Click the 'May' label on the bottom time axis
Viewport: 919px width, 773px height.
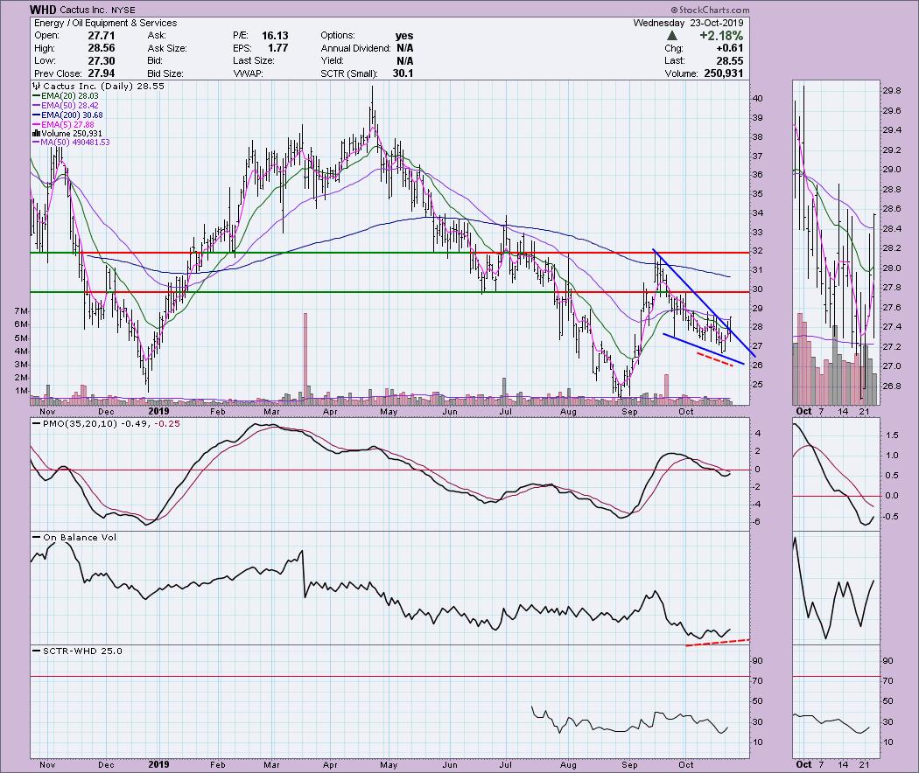[x=389, y=764]
